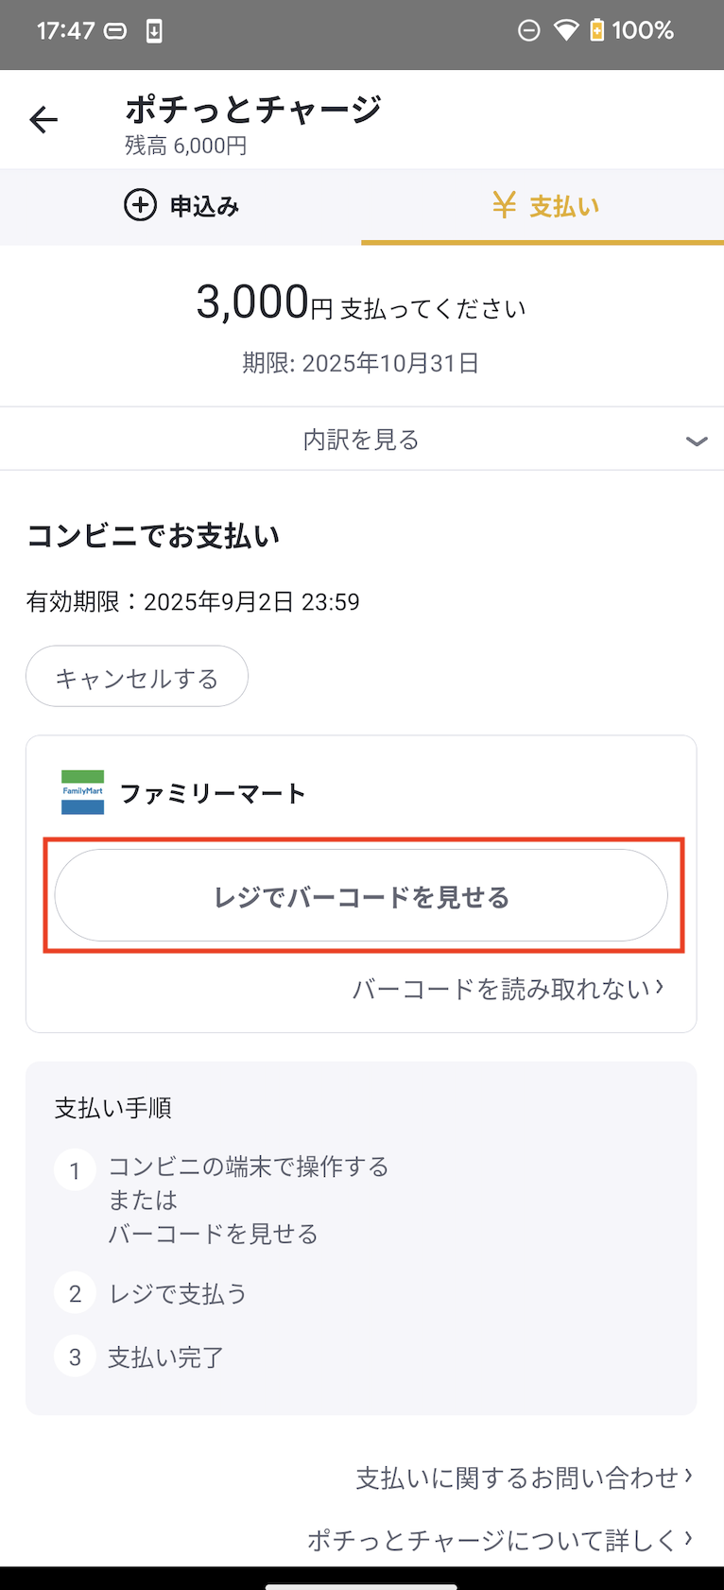
Task: Tap the download notification icon in status bar
Action: click(154, 31)
